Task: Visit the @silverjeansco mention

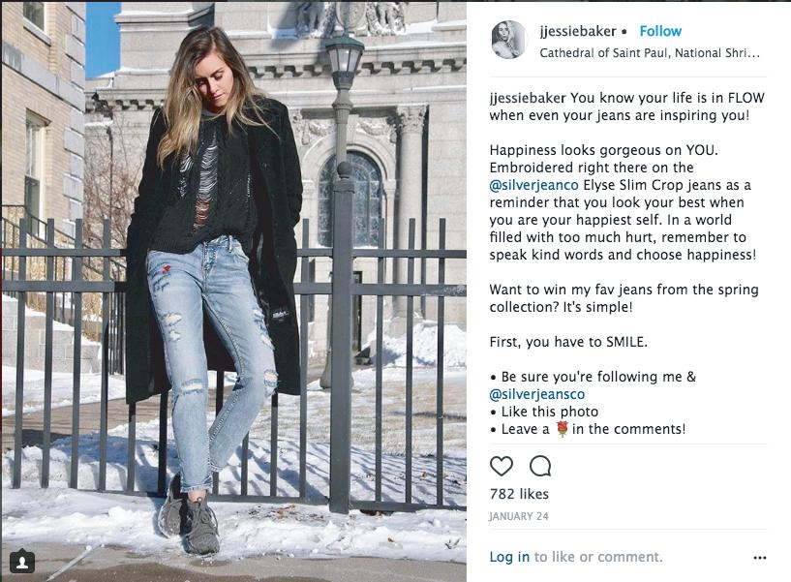Action: (x=536, y=394)
